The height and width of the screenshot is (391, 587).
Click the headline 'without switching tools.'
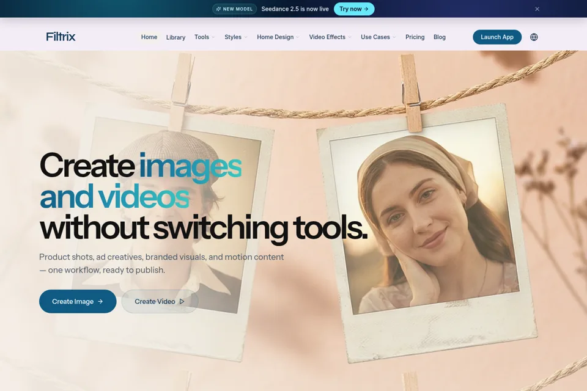[204, 228]
